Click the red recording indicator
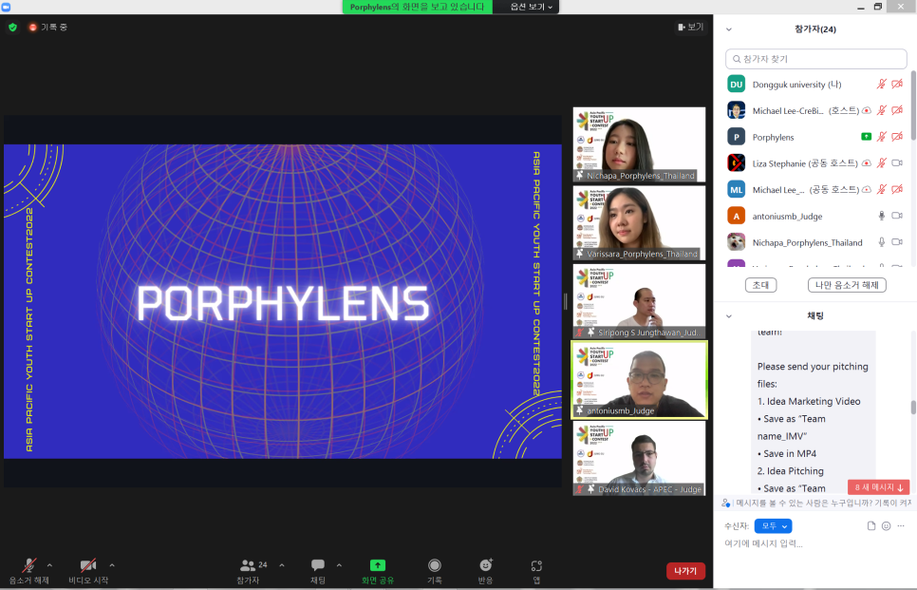917x590 pixels. tap(32, 27)
